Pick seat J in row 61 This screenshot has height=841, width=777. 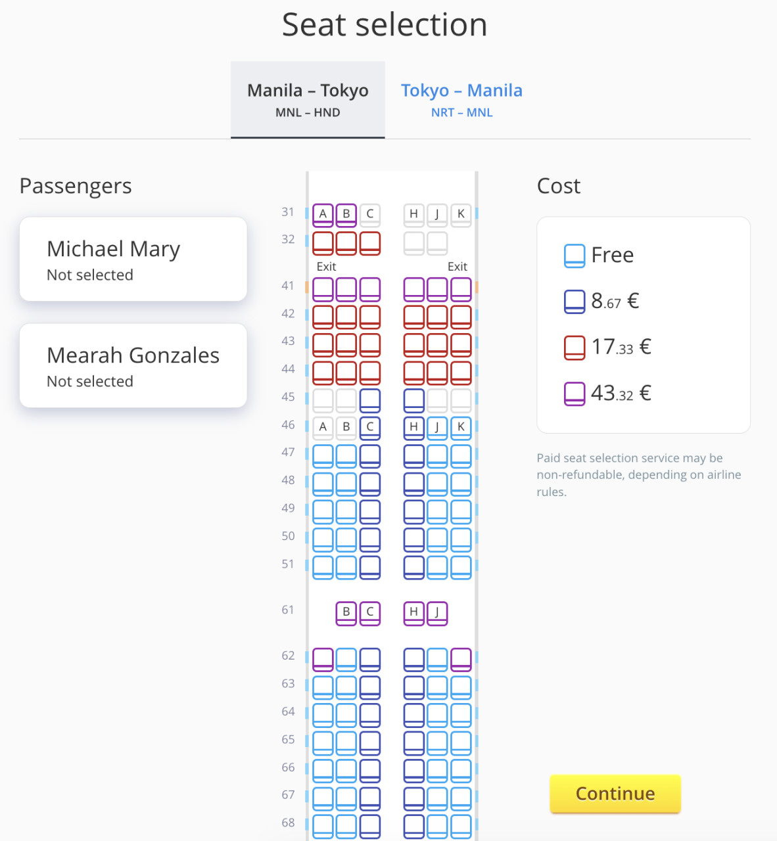point(437,612)
